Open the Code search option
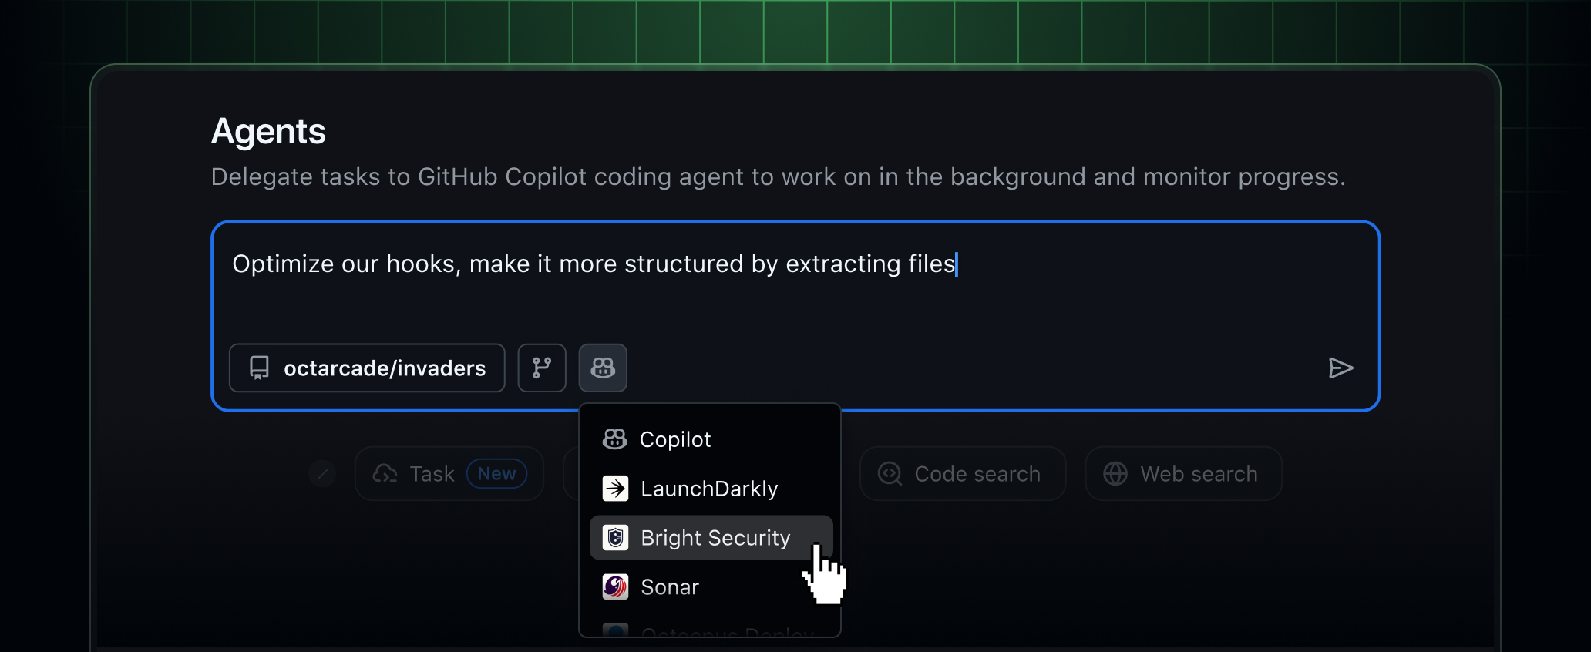The width and height of the screenshot is (1591, 652). (x=963, y=474)
